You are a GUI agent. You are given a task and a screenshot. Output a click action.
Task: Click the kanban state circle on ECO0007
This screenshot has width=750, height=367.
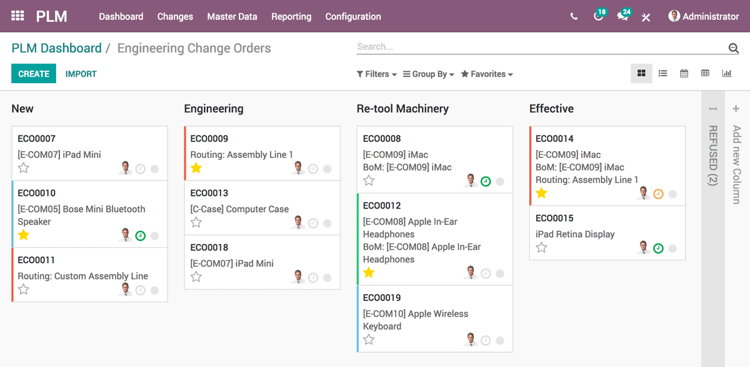(x=154, y=168)
